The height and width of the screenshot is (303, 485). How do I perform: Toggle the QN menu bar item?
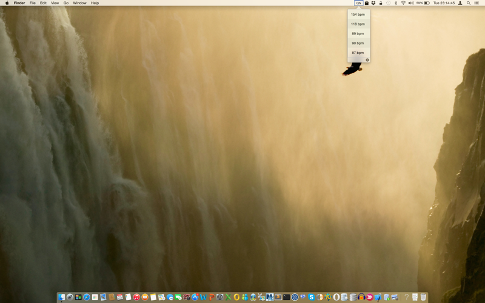358,3
